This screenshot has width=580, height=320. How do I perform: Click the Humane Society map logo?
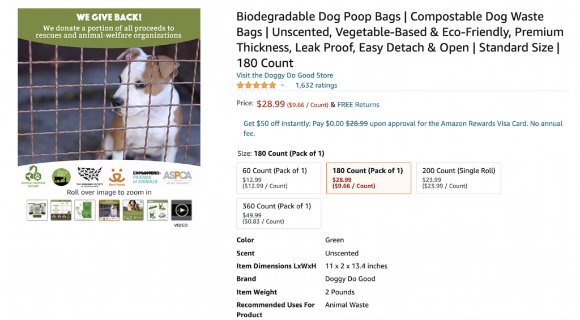89,177
